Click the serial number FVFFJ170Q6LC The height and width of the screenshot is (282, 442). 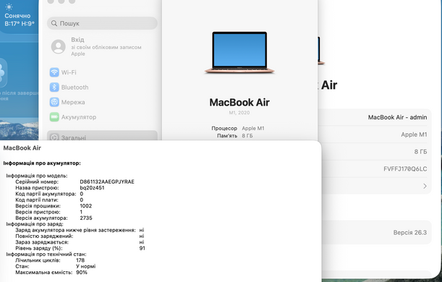[405, 168]
